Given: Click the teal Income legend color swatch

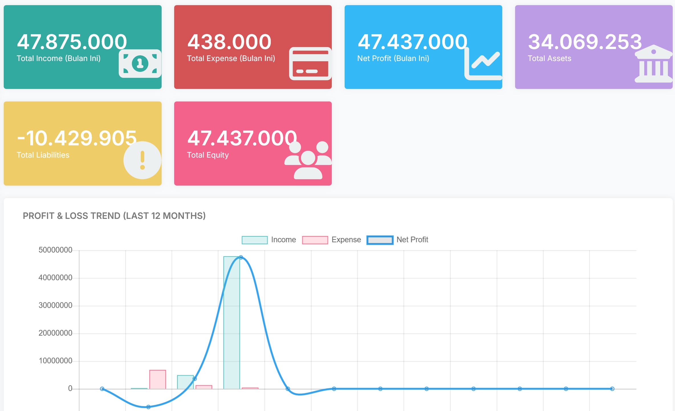Looking at the screenshot, I should coord(255,240).
